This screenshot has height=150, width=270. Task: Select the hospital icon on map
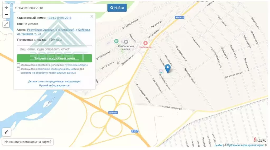pos(146,43)
